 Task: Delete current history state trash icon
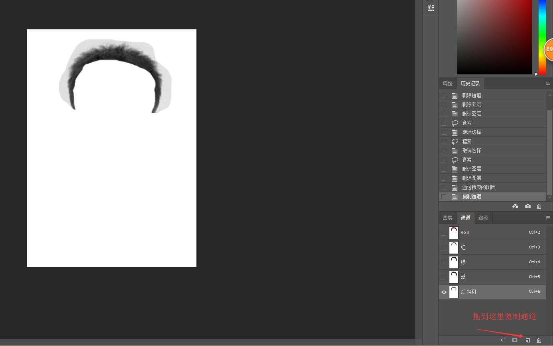[539, 206]
